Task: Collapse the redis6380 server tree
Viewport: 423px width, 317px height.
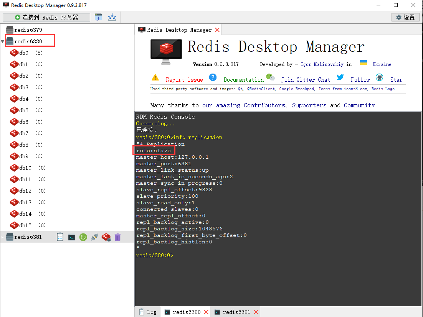Action: coord(2,41)
